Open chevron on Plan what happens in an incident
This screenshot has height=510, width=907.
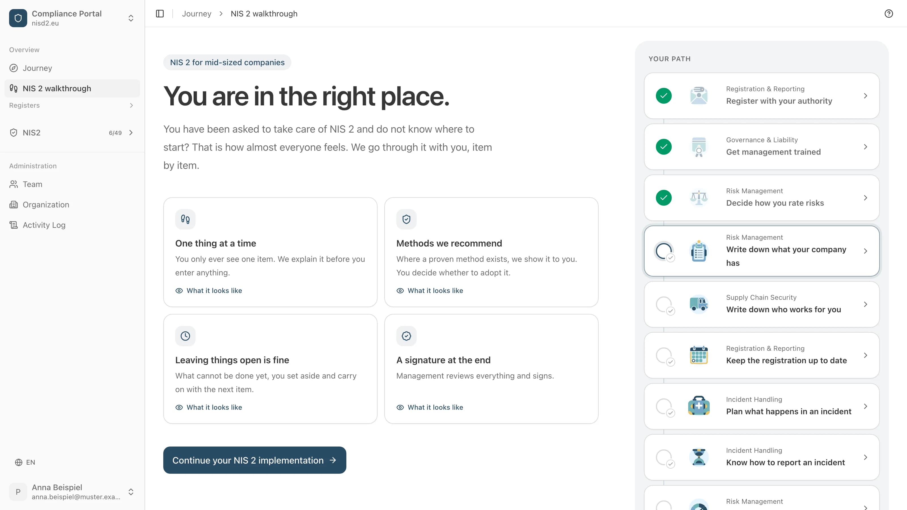865,406
